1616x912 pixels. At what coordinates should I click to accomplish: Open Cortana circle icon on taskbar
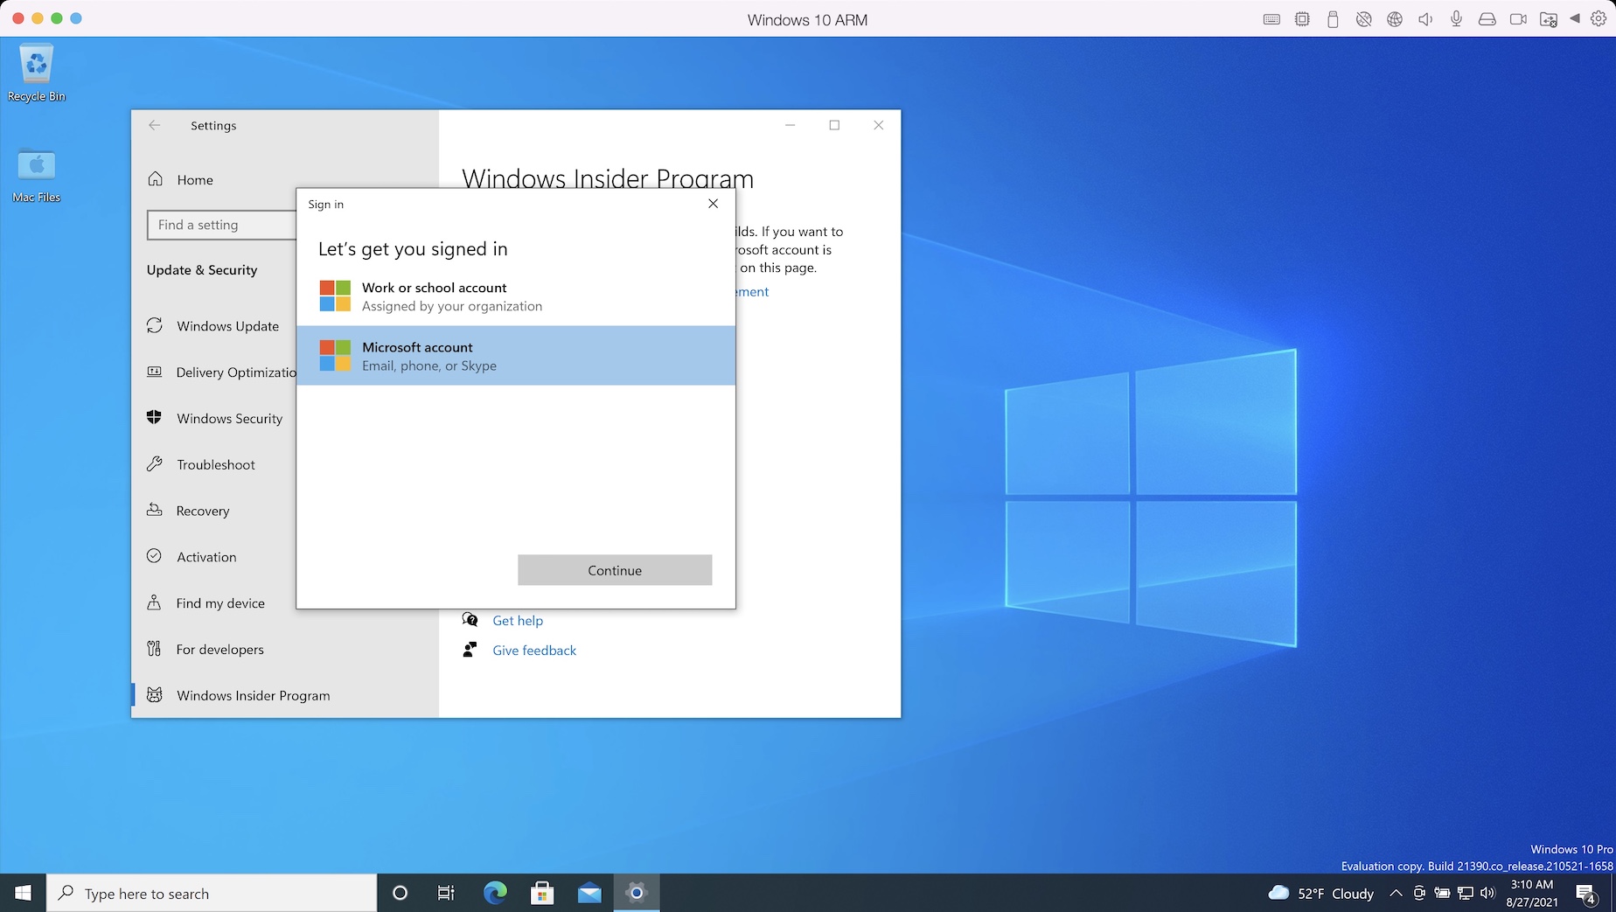point(400,893)
